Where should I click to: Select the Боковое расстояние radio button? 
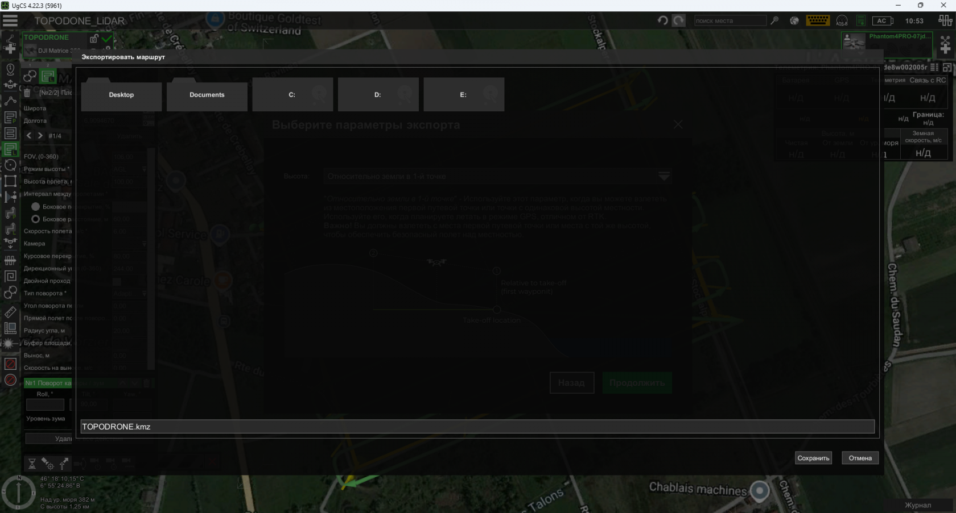(x=35, y=219)
